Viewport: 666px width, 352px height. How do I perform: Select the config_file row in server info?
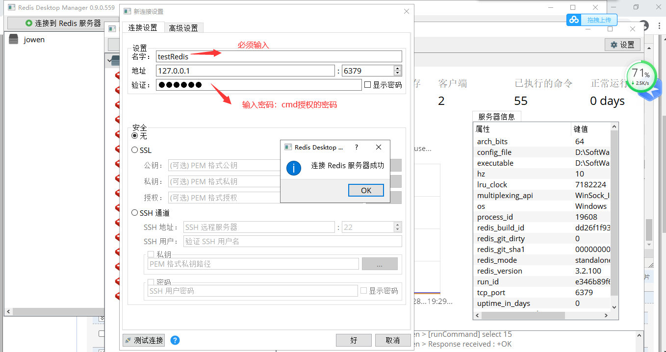(542, 152)
